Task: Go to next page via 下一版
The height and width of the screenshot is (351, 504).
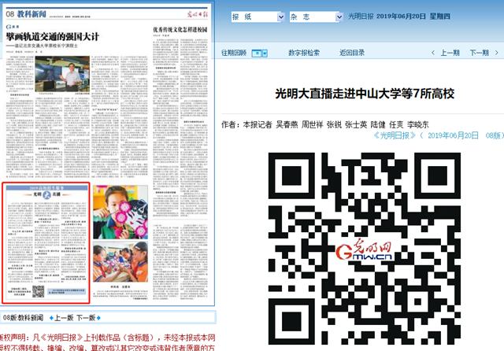Action: [86, 318]
